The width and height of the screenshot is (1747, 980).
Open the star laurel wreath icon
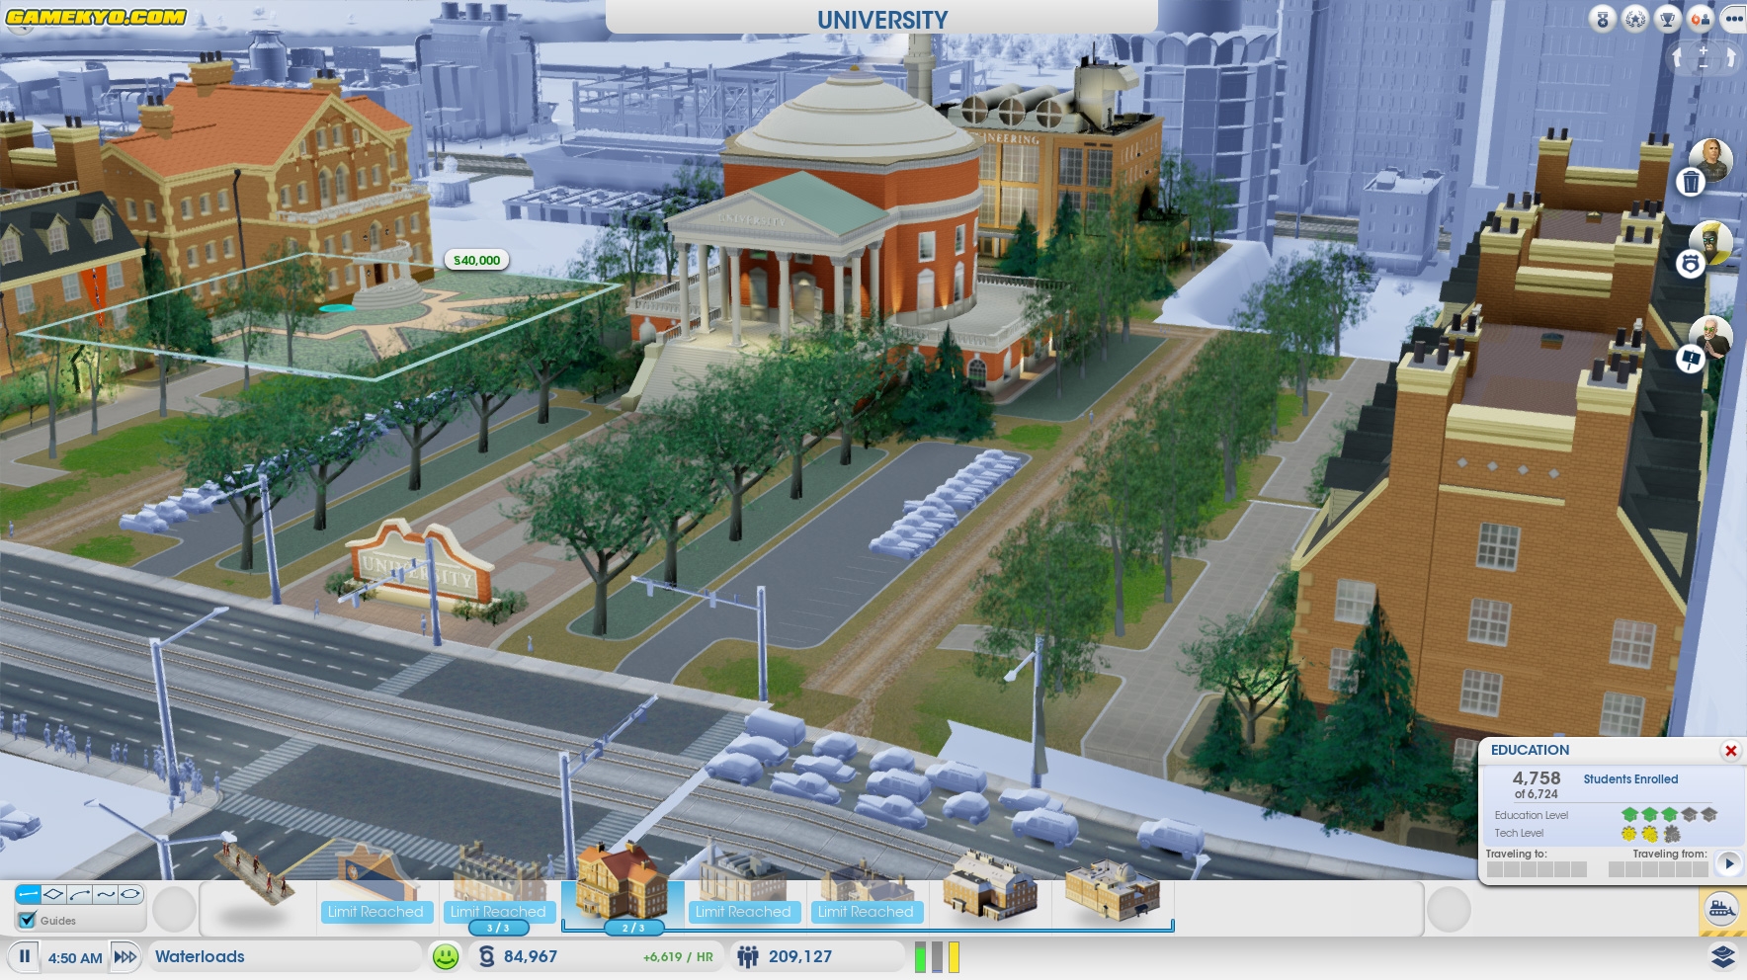point(1635,19)
